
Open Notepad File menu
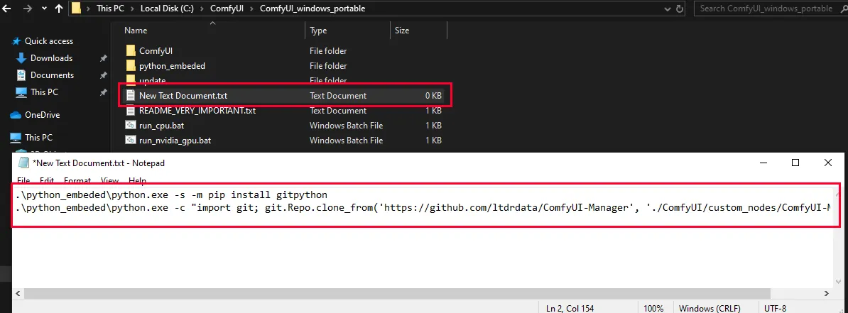point(23,180)
